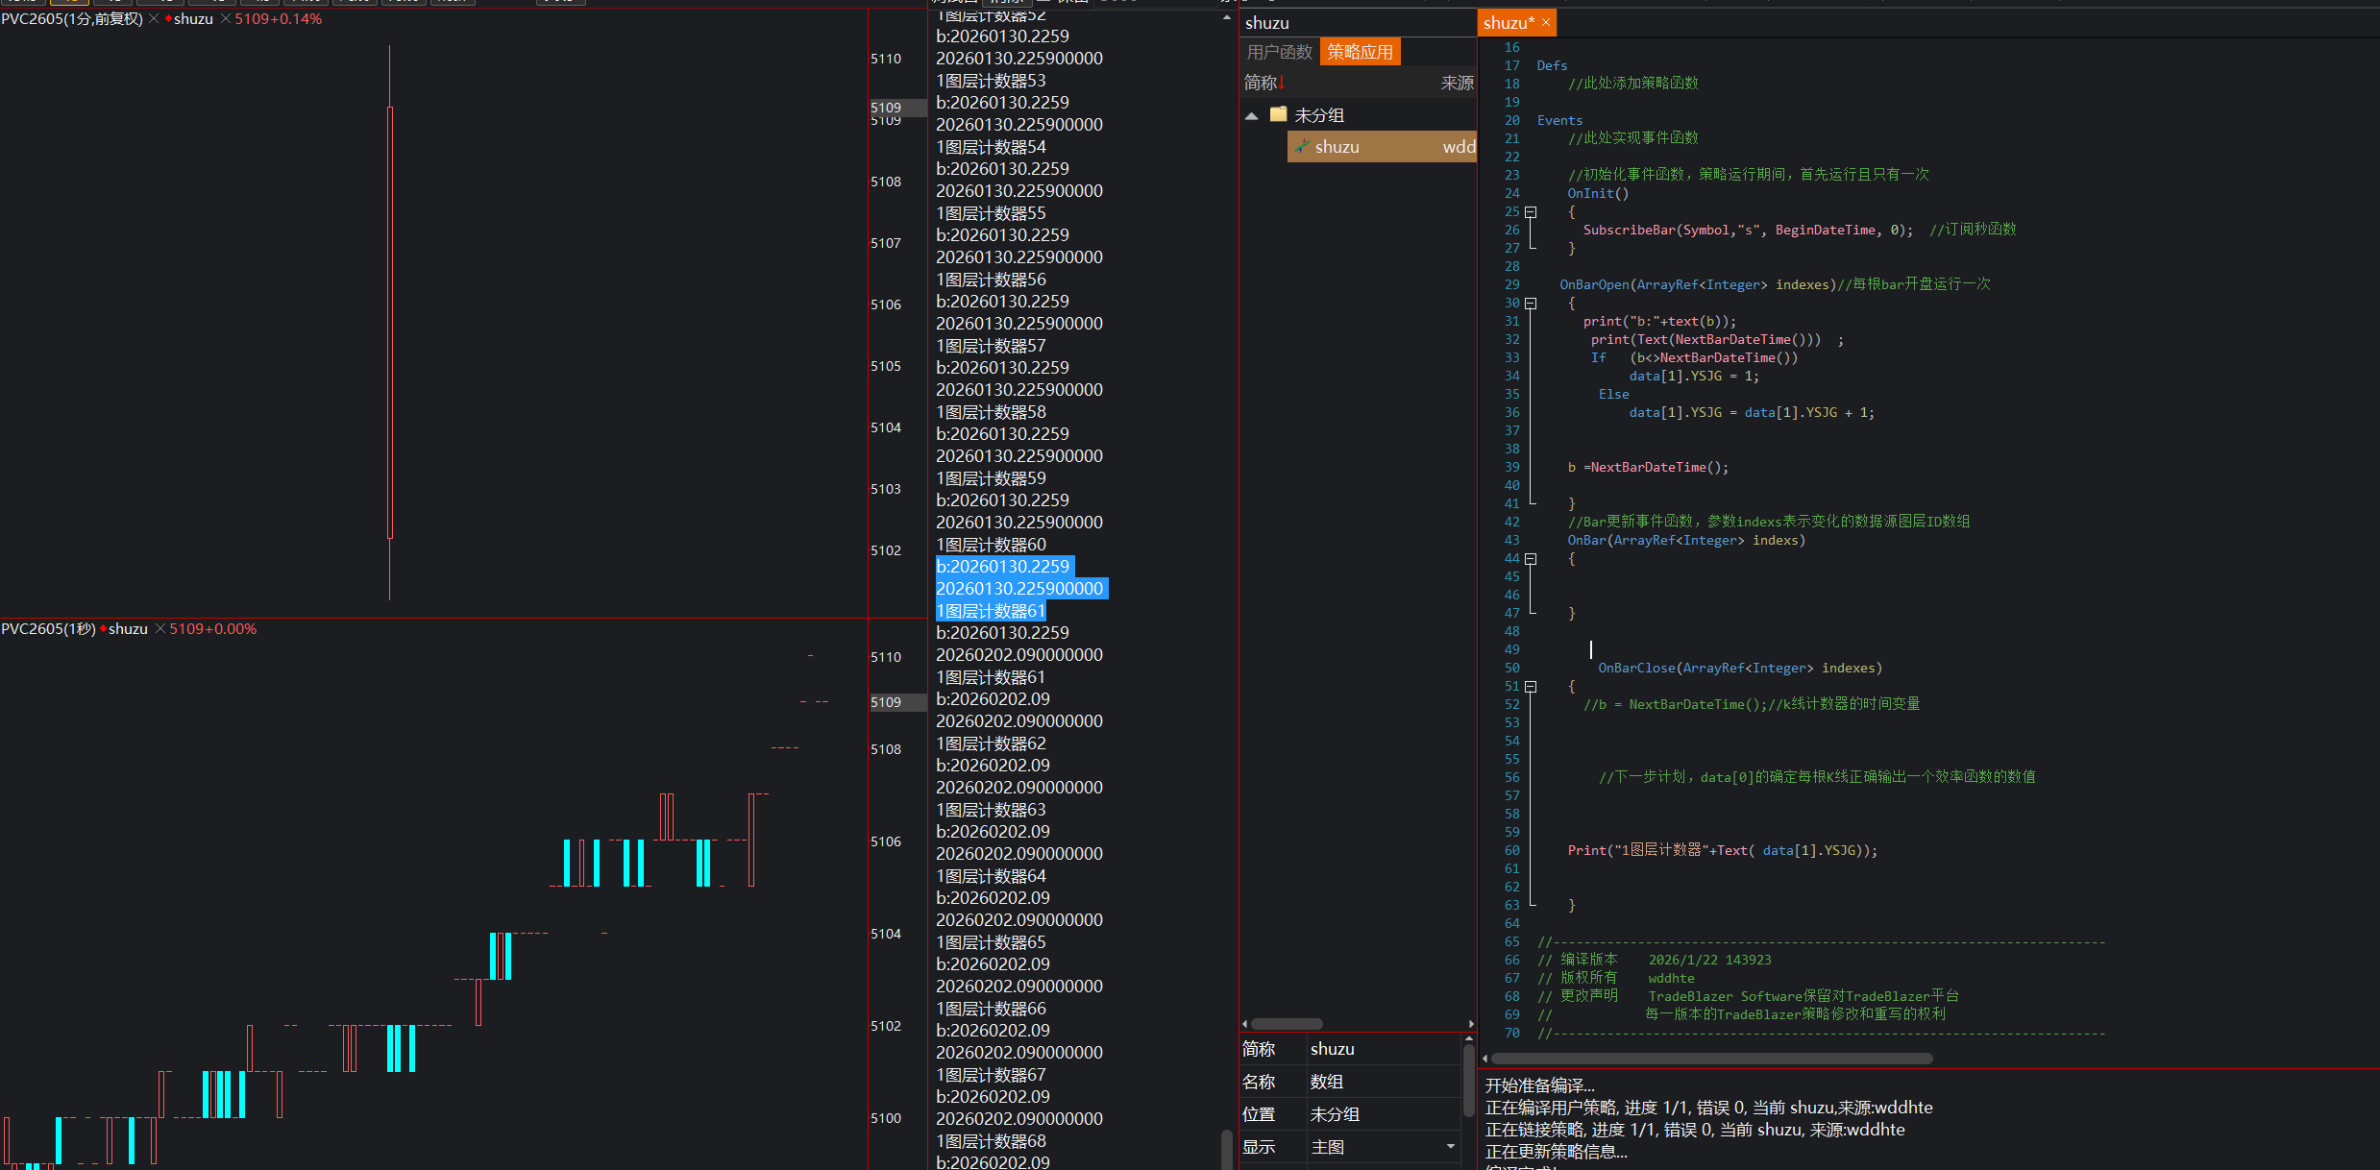2380x1170 pixels.
Task: Click red sort arrow next to 简称
Action: click(1282, 82)
